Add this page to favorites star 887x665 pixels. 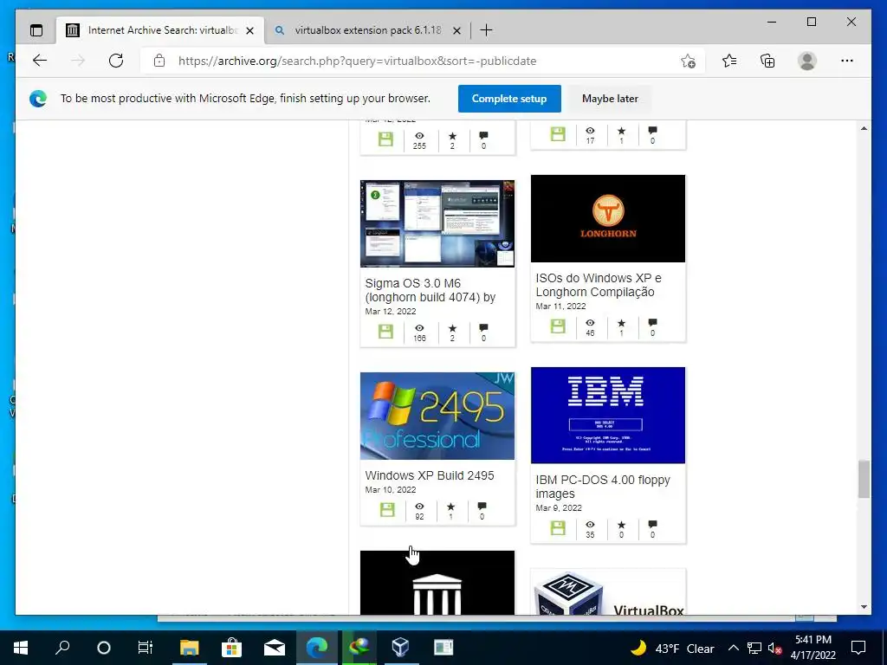coord(688,61)
